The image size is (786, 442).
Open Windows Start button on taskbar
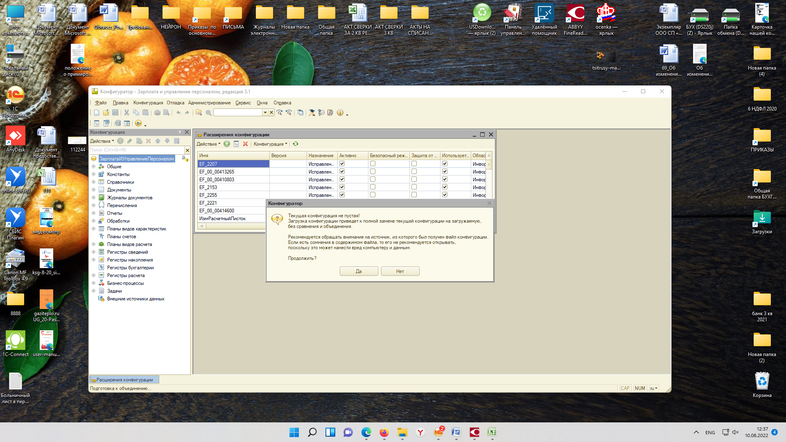(x=294, y=432)
